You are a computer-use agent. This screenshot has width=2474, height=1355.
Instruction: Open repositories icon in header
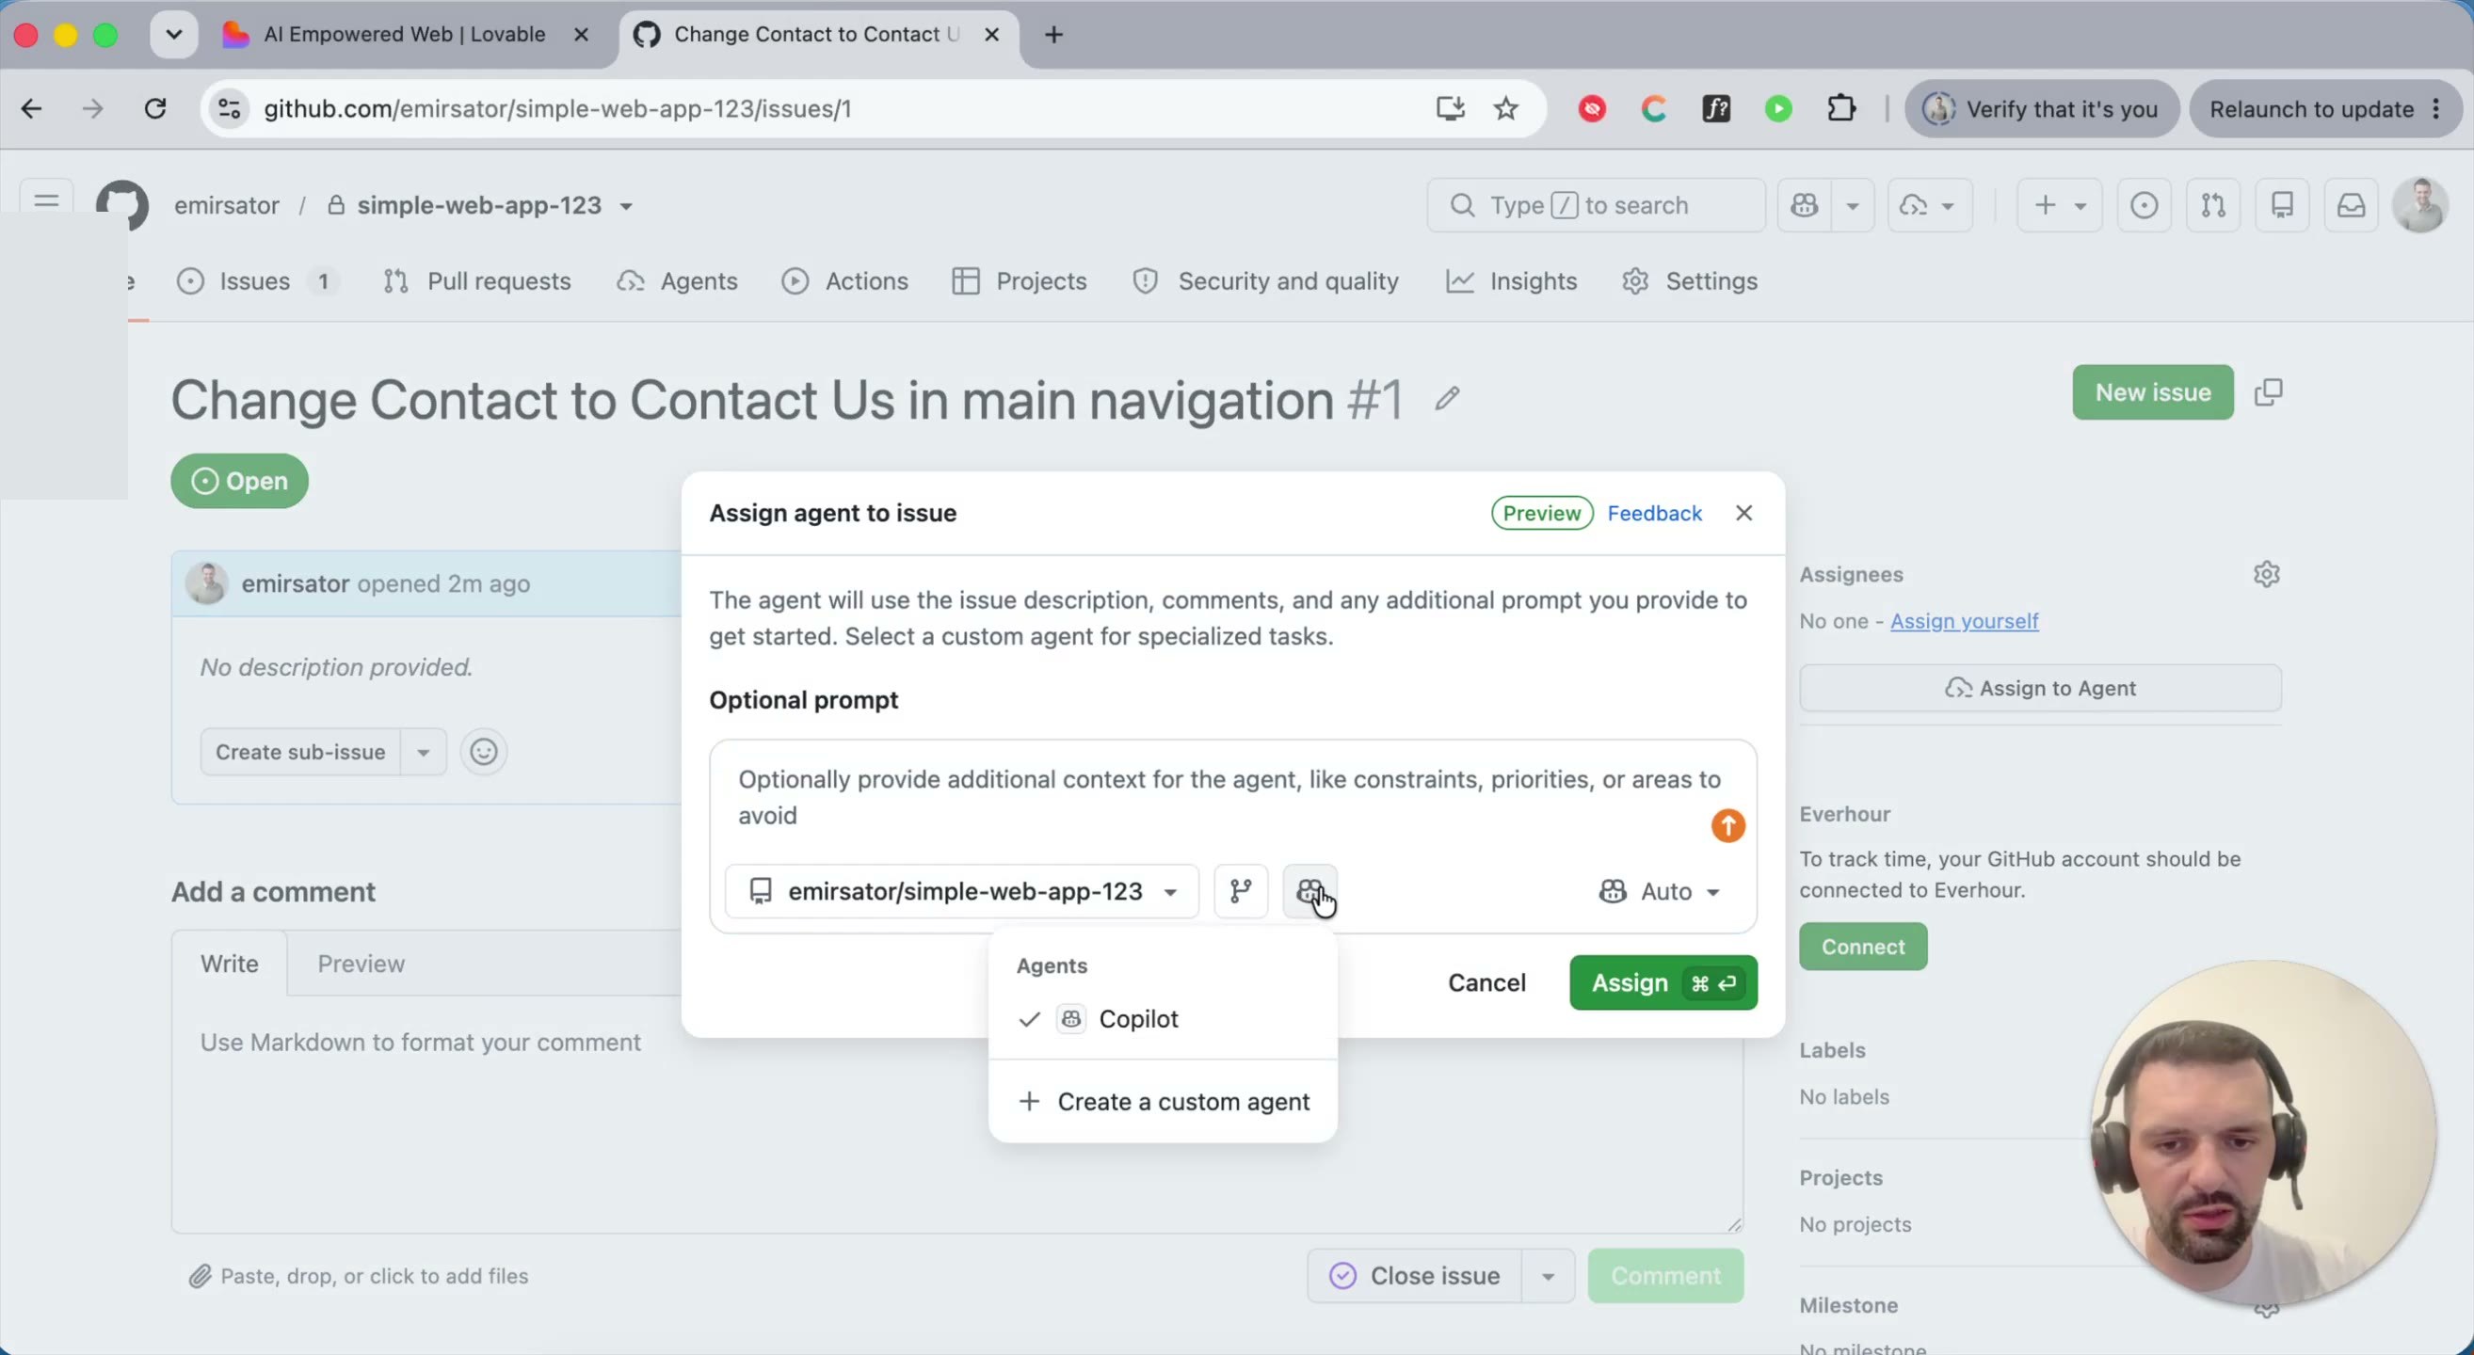(2283, 205)
